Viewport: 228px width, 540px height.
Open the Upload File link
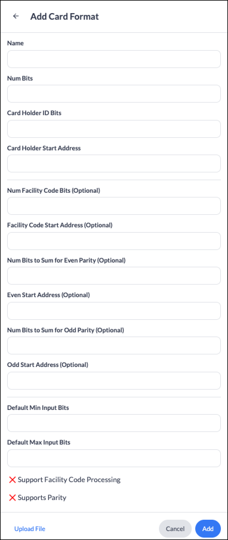click(x=30, y=529)
